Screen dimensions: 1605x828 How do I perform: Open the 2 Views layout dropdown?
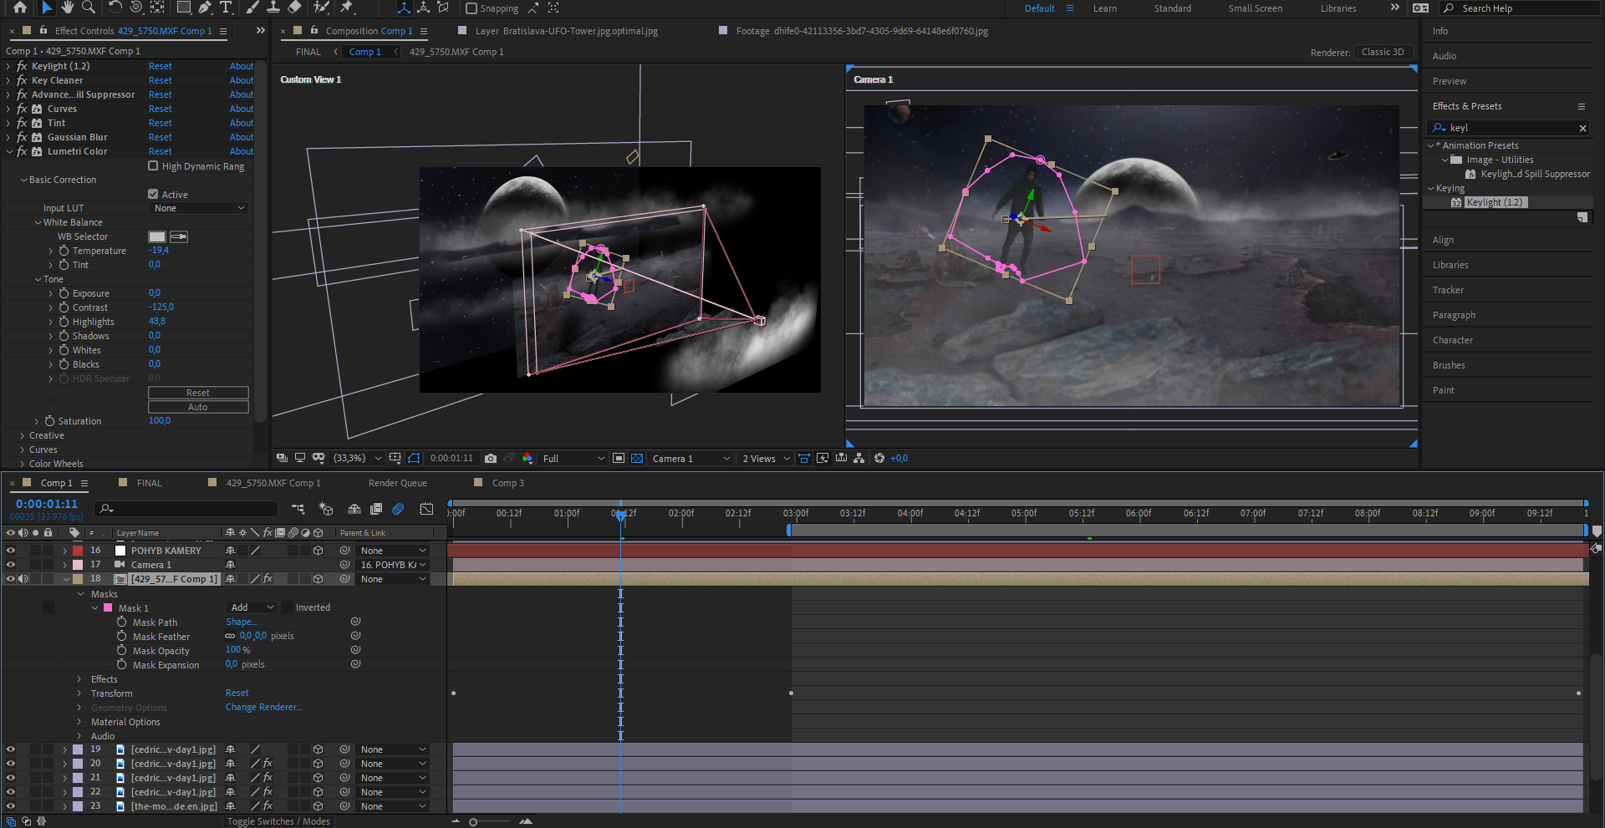(765, 459)
